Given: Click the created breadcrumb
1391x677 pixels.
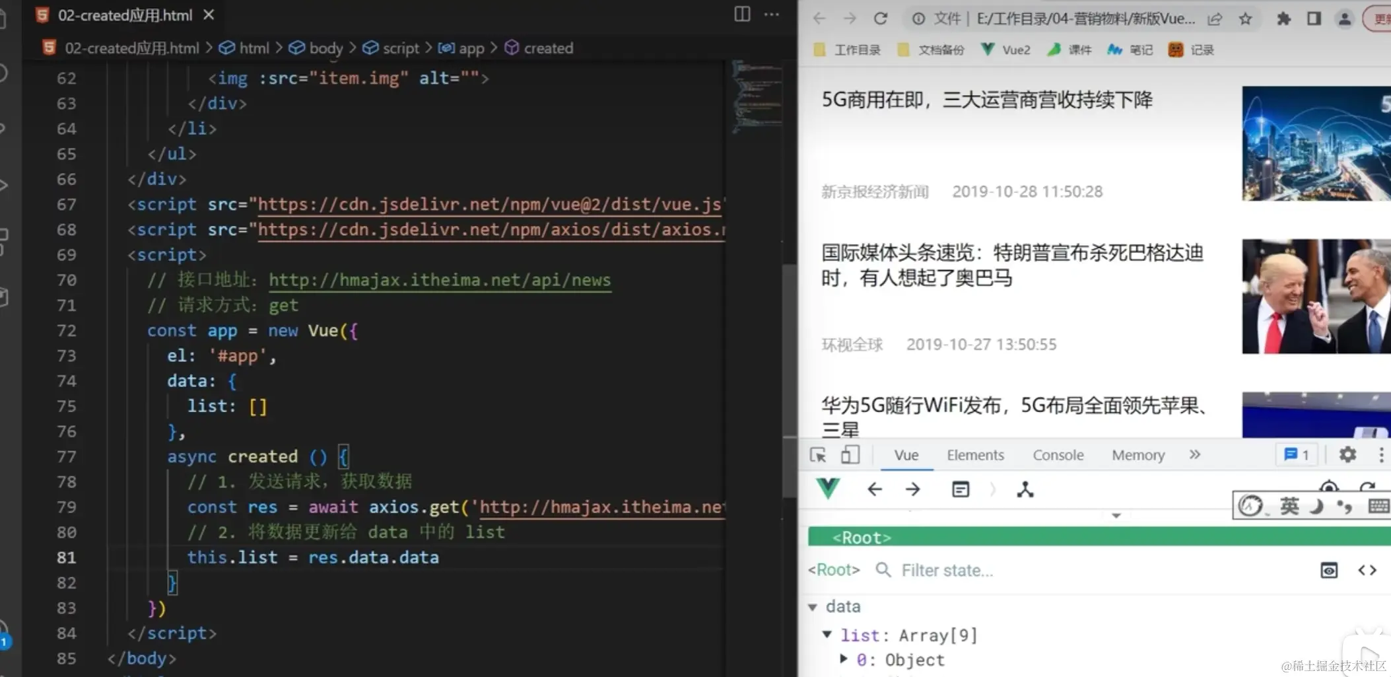Looking at the screenshot, I should click(539, 48).
